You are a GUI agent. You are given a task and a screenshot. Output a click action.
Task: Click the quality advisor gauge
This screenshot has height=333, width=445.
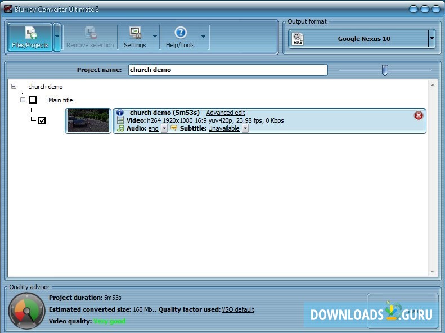click(26, 311)
